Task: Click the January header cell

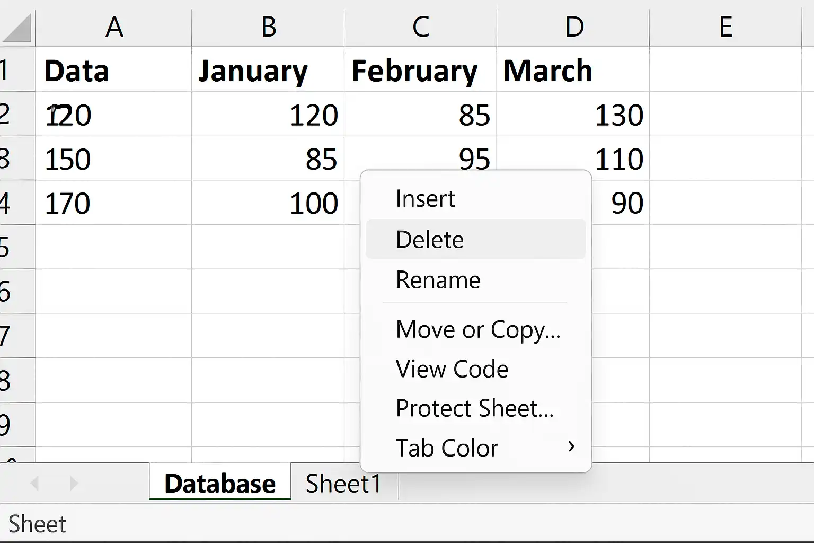Action: (x=268, y=70)
